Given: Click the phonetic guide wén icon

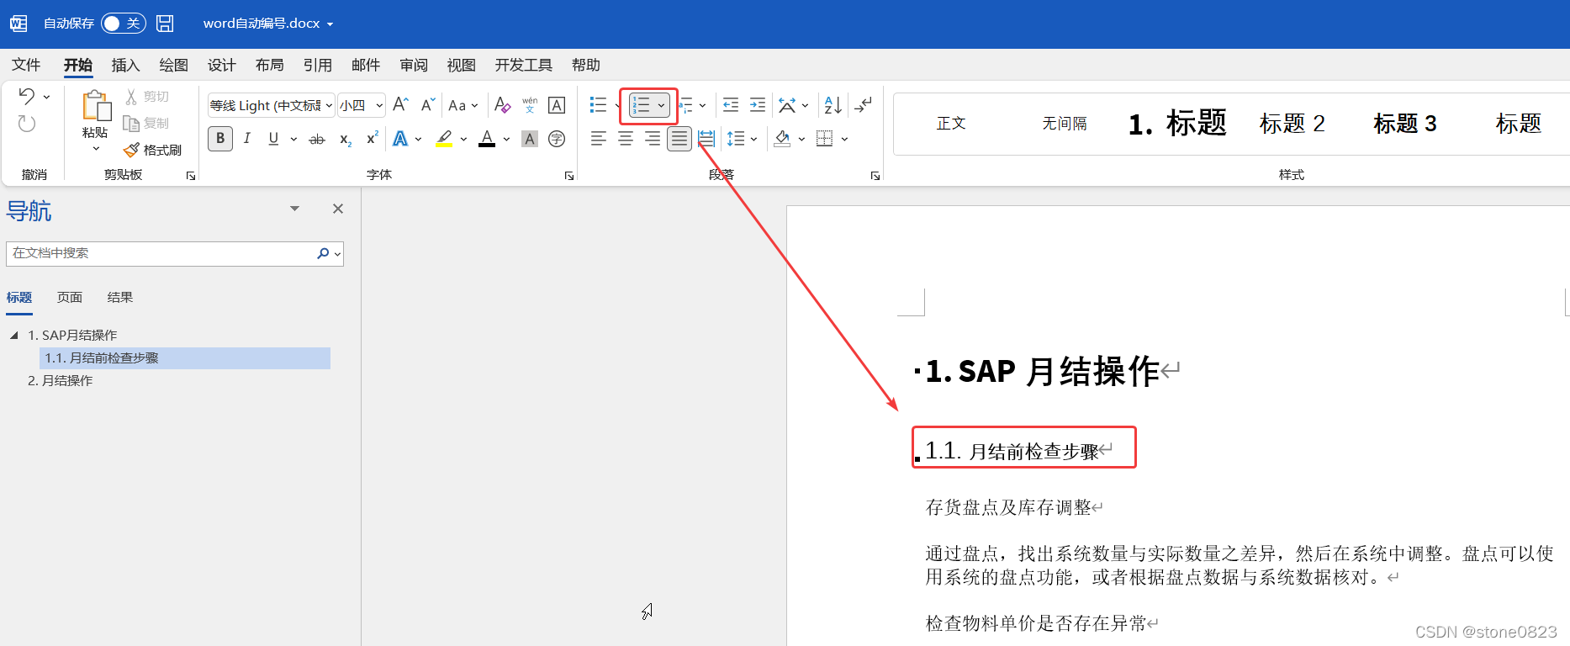Looking at the screenshot, I should pos(530,105).
